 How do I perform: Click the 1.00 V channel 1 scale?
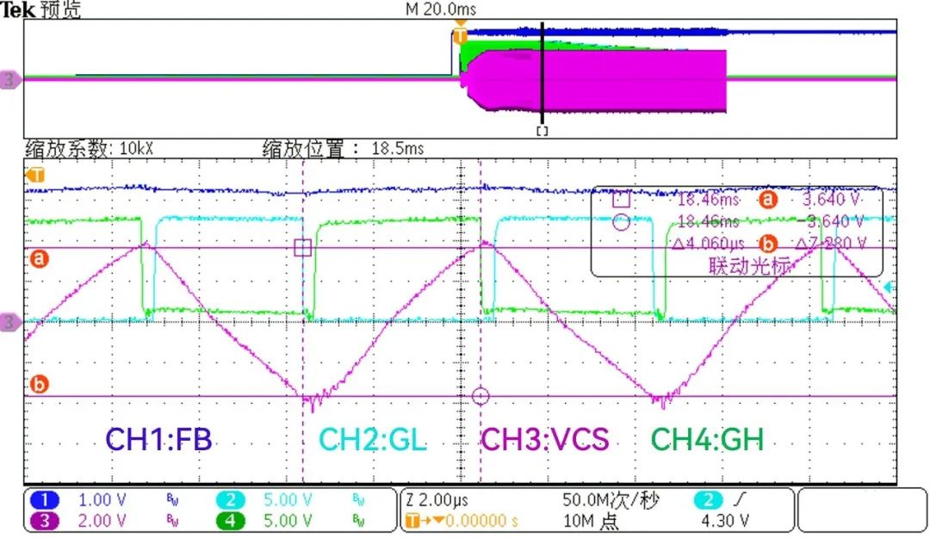pyautogui.click(x=102, y=500)
